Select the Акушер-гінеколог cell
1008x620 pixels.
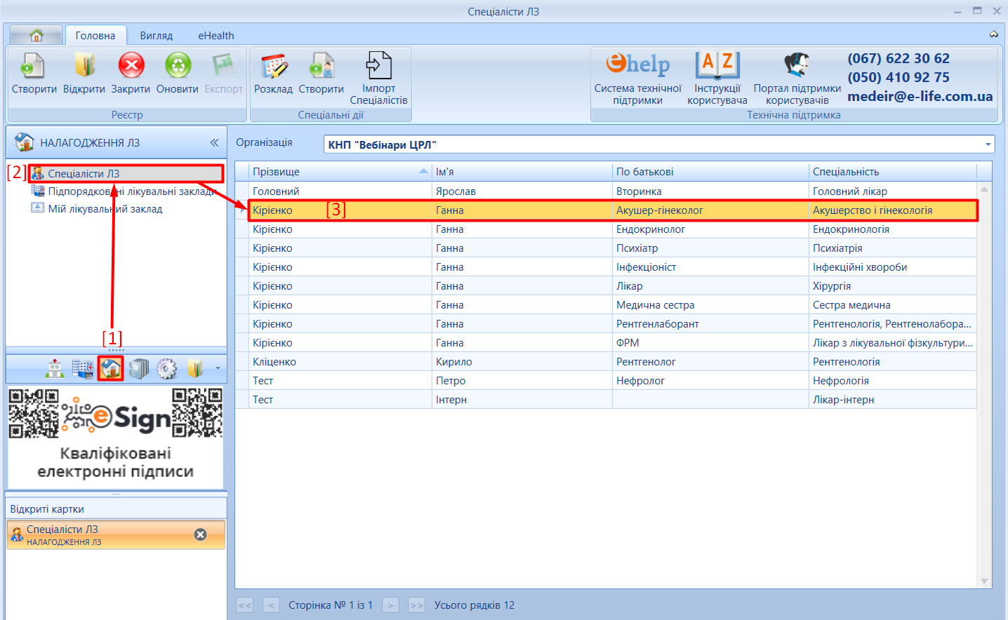710,210
